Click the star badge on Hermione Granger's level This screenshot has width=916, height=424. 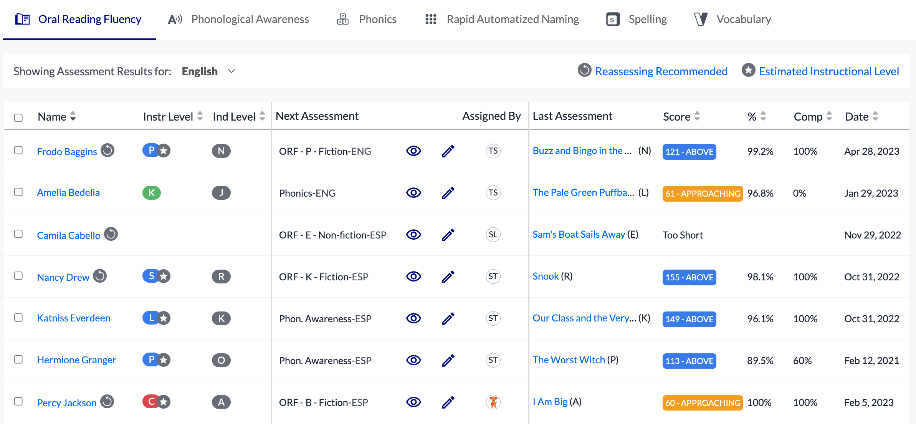pyautogui.click(x=164, y=360)
